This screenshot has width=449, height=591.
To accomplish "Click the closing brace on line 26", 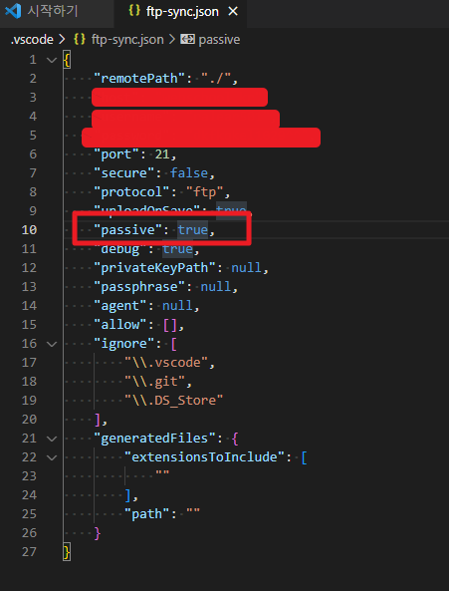I will coord(98,533).
